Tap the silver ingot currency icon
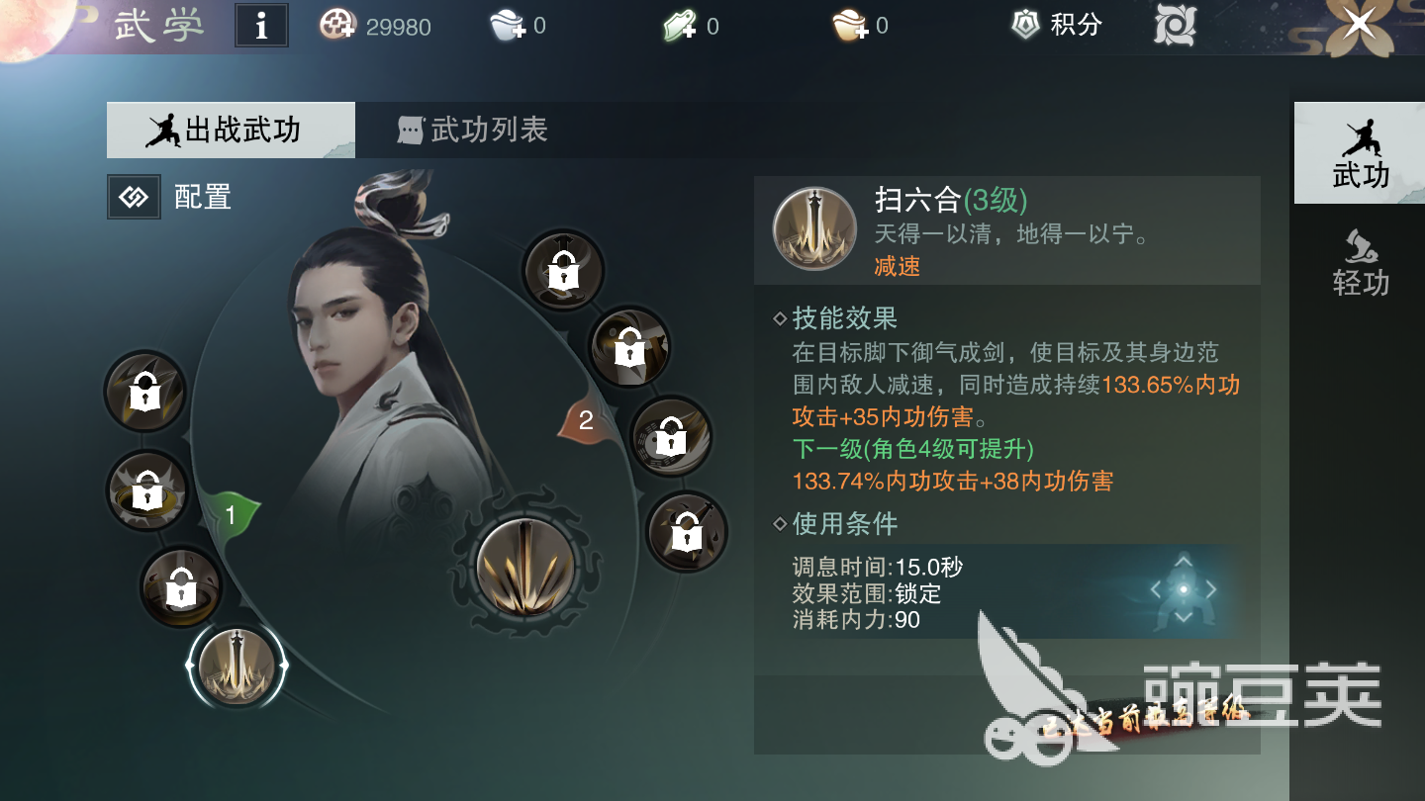This screenshot has height=801, width=1425. tap(508, 26)
